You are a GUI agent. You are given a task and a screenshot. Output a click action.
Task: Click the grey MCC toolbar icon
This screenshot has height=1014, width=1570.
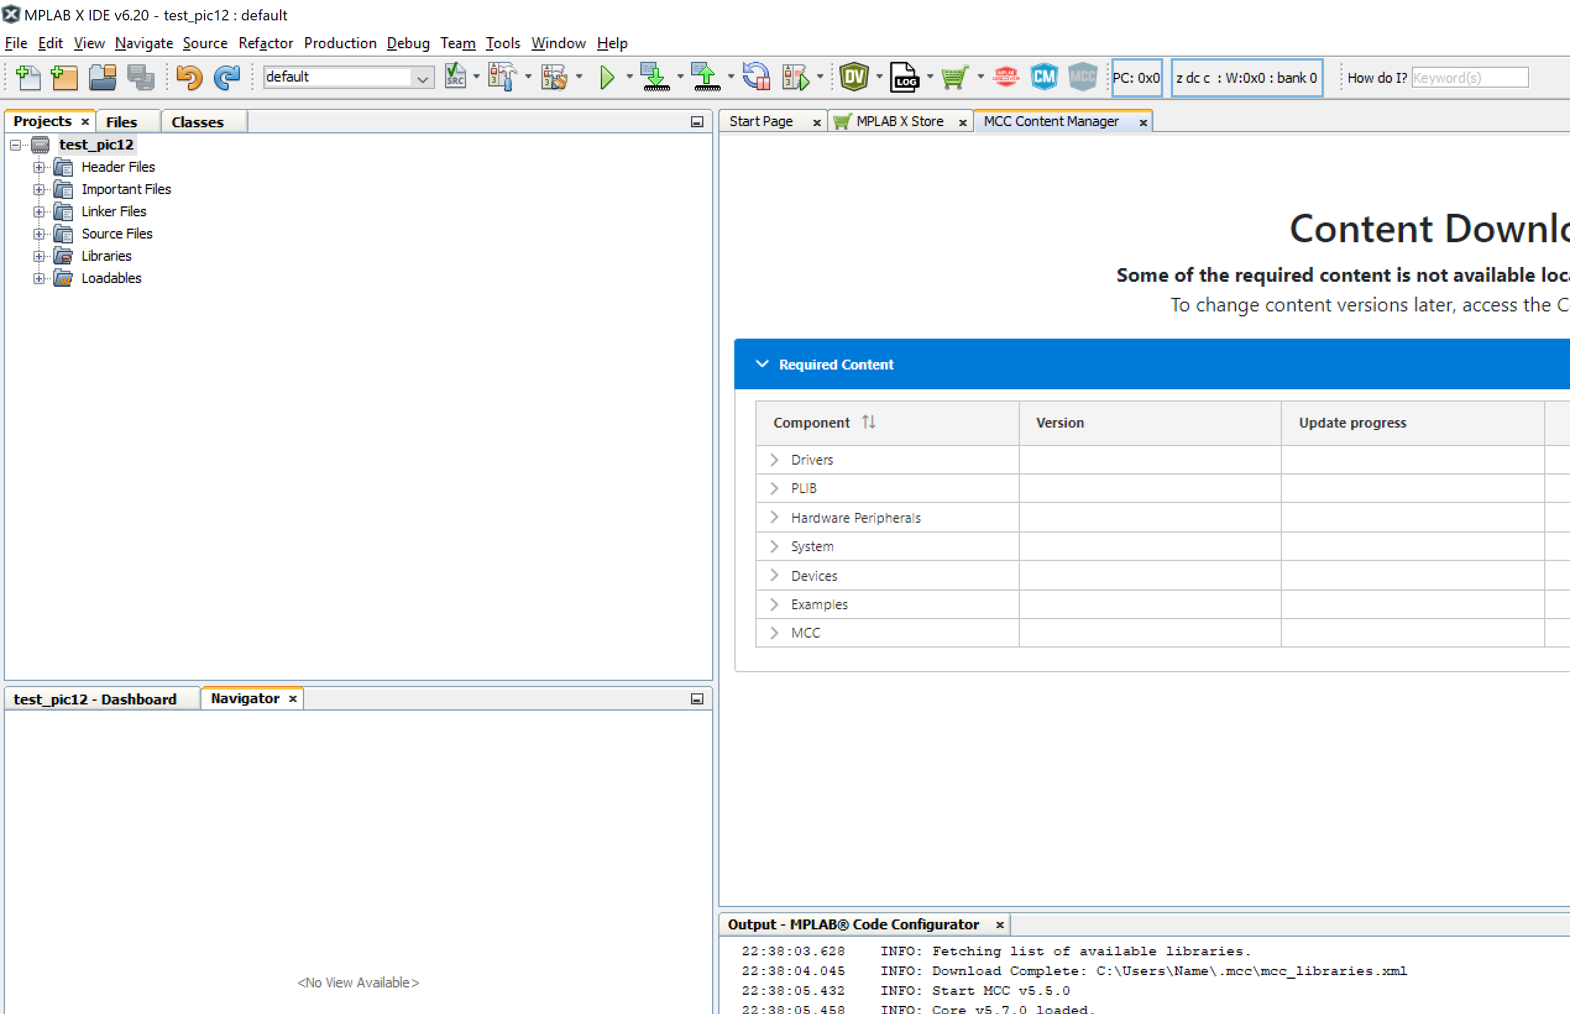click(1082, 77)
